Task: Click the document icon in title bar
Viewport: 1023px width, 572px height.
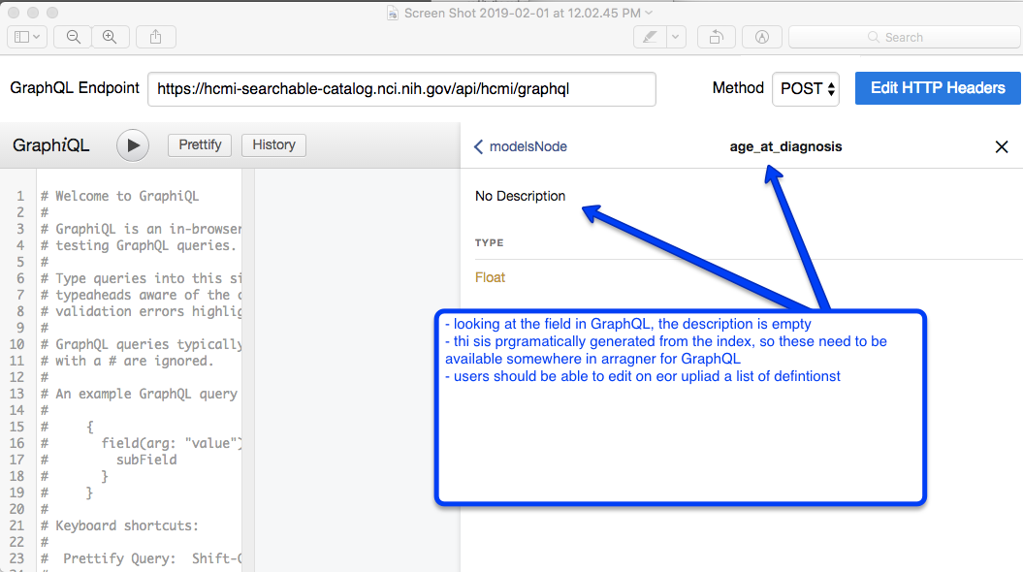Action: coord(392,13)
